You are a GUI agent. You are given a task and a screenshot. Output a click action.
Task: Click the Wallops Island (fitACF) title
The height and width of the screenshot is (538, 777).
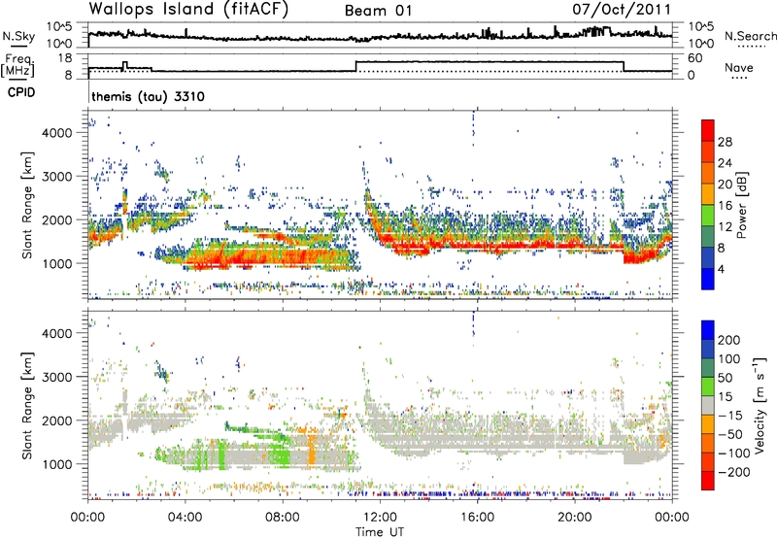[188, 9]
